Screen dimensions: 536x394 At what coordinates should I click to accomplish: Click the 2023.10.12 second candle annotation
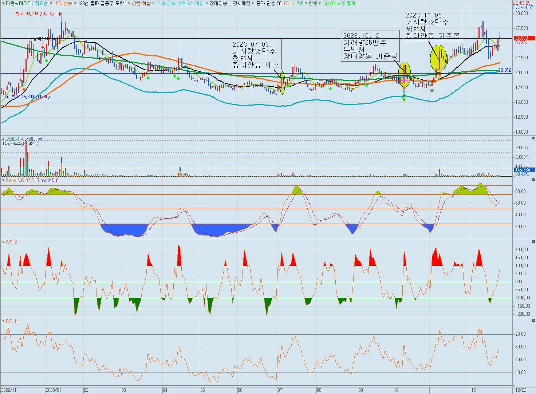click(370, 46)
